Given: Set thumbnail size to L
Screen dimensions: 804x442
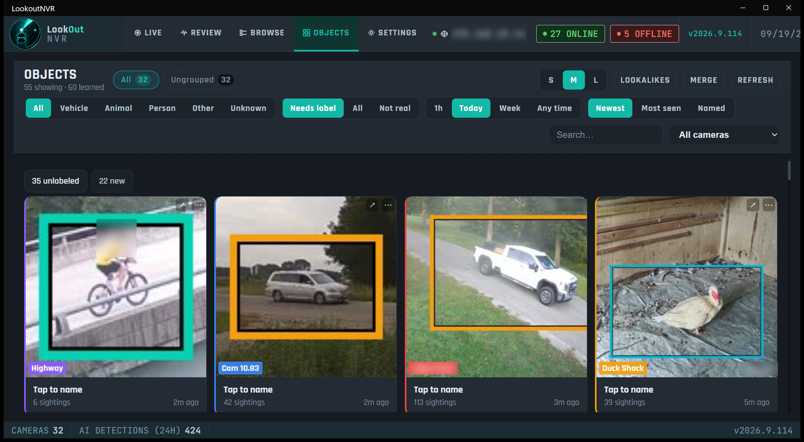Looking at the screenshot, I should click(x=596, y=80).
